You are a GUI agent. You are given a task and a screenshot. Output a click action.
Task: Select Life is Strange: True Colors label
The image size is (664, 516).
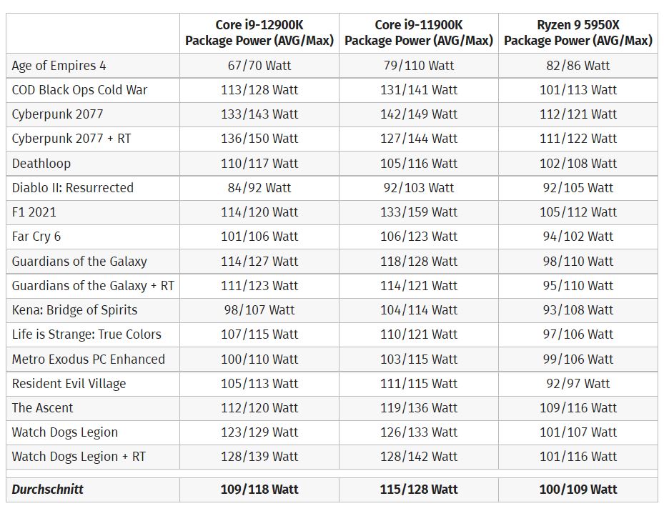(x=86, y=334)
